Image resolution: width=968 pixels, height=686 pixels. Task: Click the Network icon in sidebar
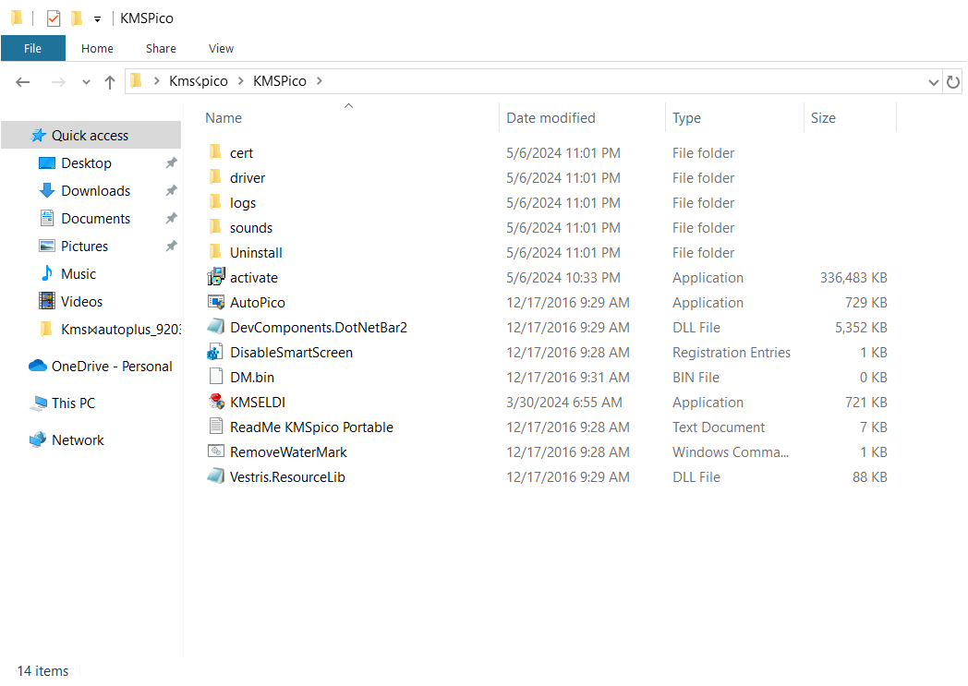[38, 439]
